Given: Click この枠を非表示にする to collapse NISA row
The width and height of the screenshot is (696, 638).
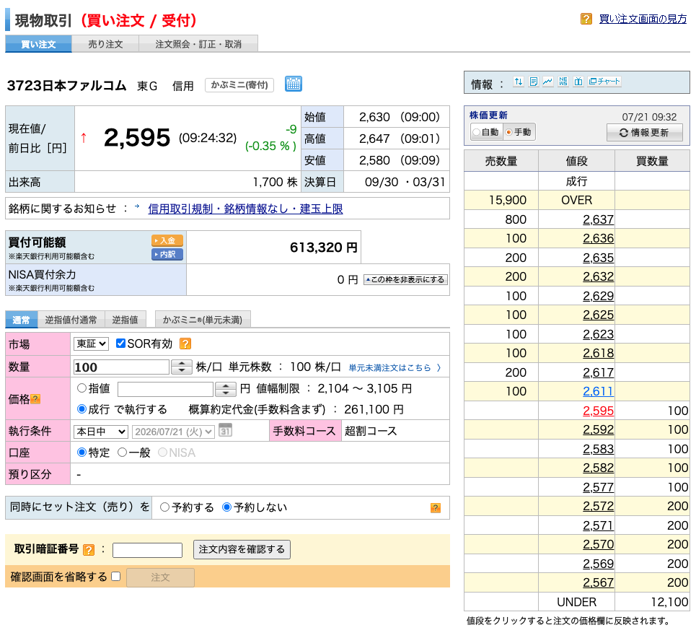Looking at the screenshot, I should pyautogui.click(x=405, y=279).
